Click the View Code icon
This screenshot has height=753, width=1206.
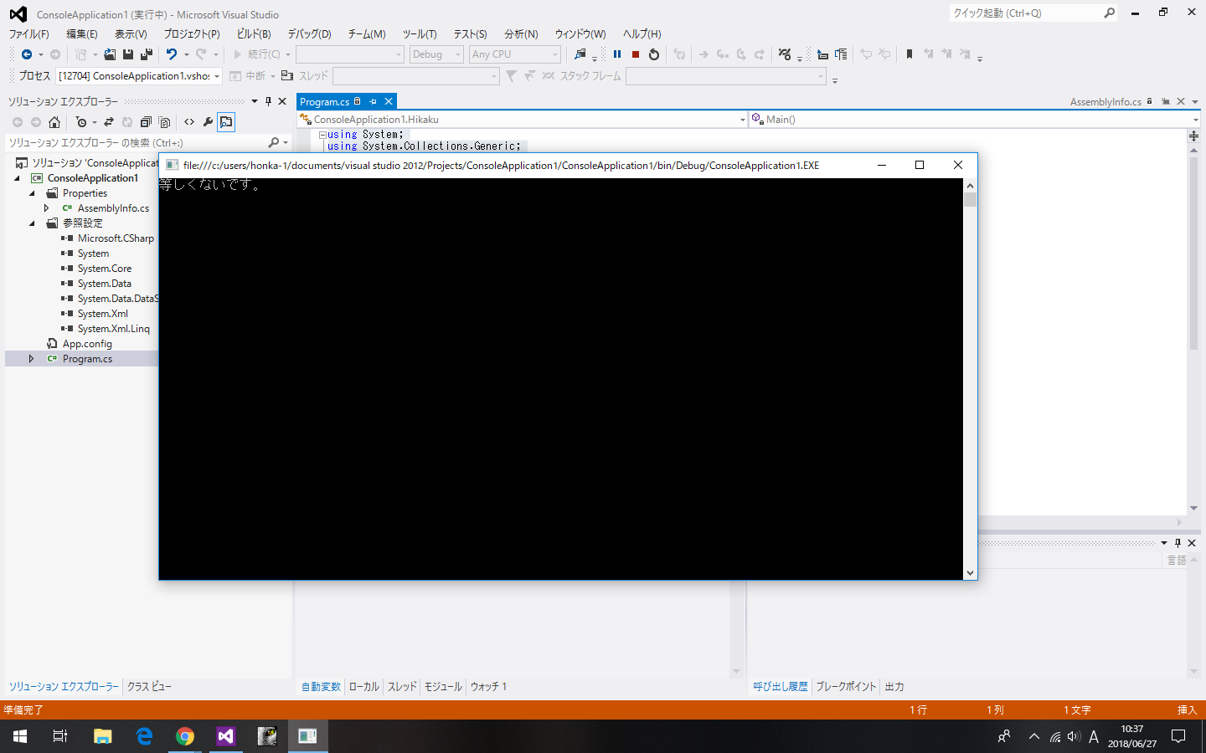pyautogui.click(x=189, y=122)
